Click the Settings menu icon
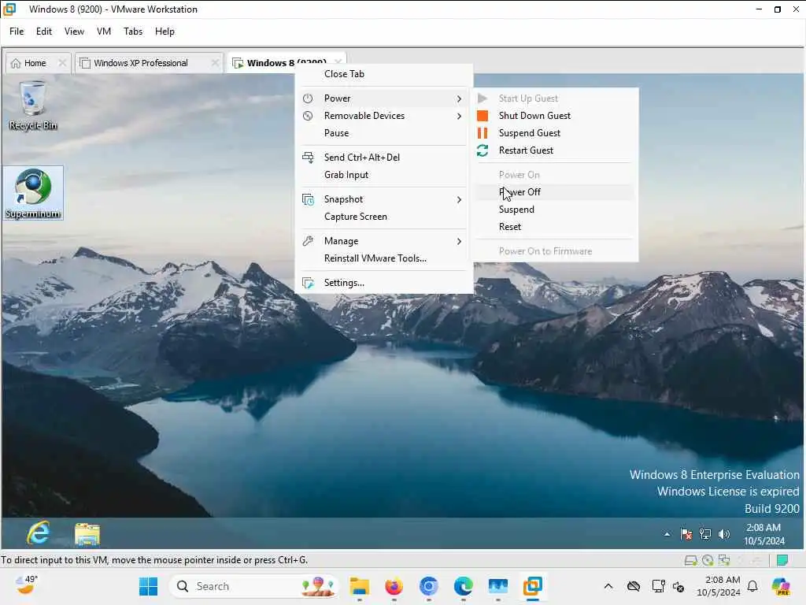Viewport: 806px width, 605px height. (x=308, y=283)
